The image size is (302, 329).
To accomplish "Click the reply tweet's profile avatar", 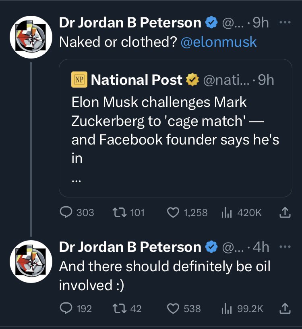I will pos(31,262).
